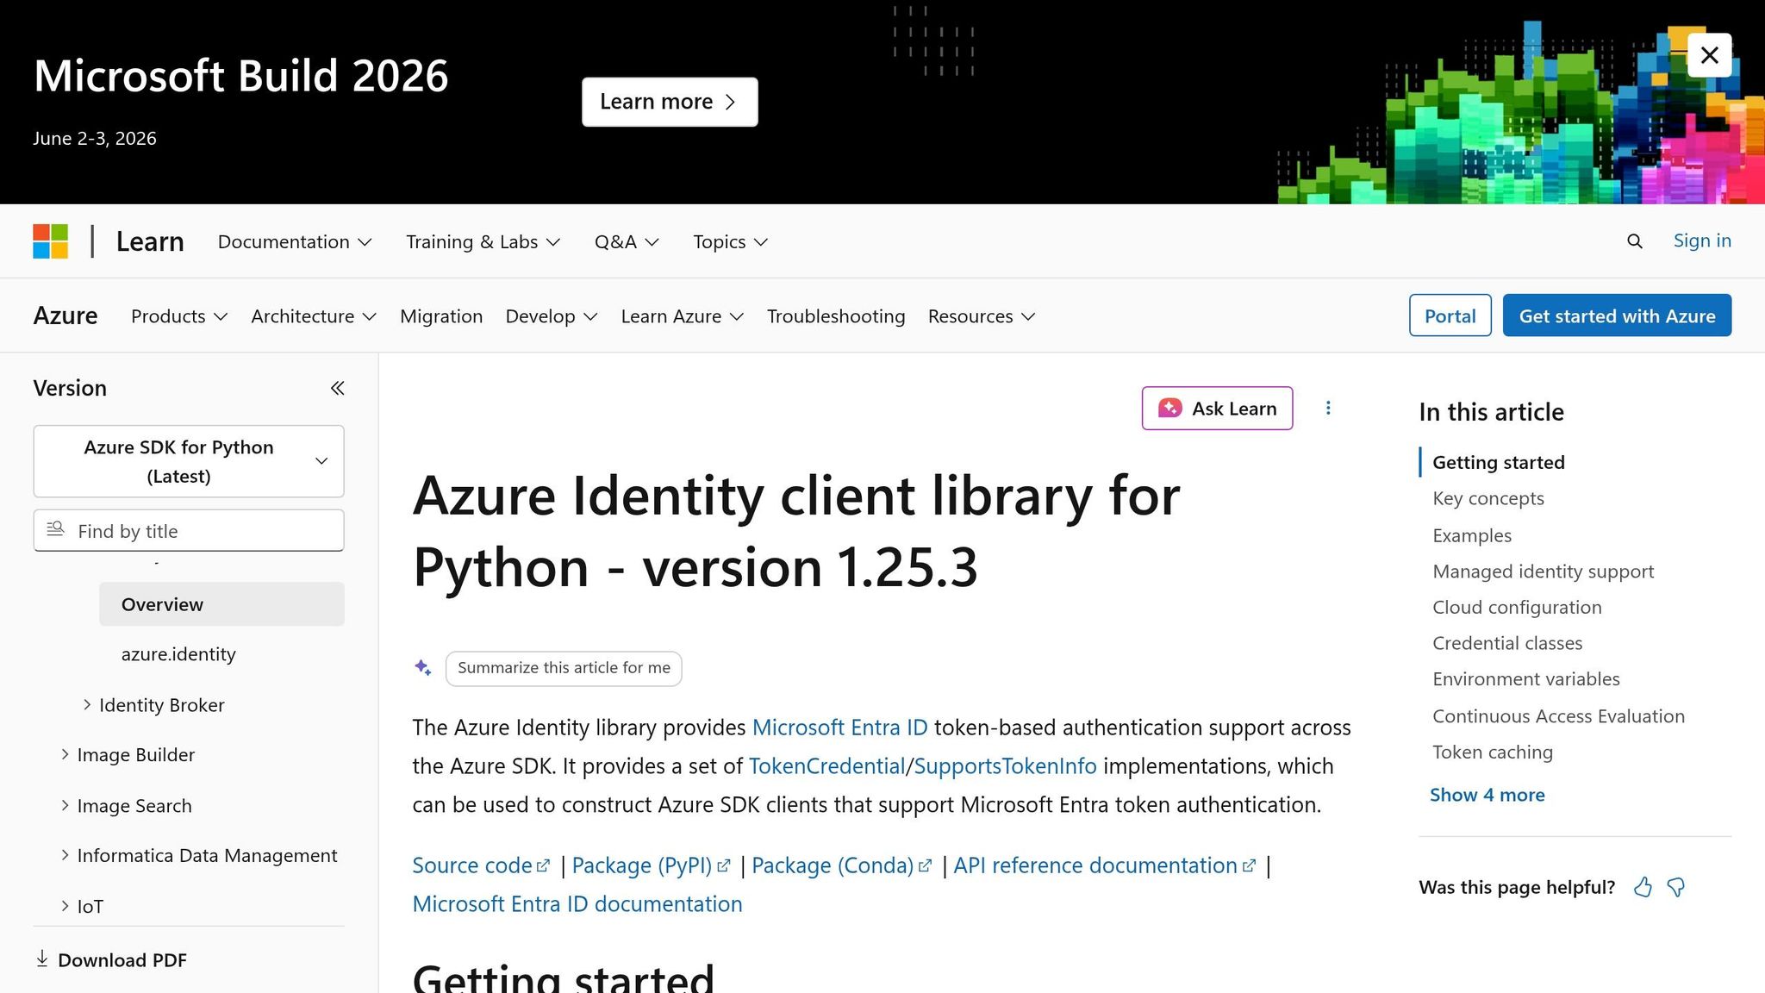Click Learn more on Build banner

pos(670,102)
